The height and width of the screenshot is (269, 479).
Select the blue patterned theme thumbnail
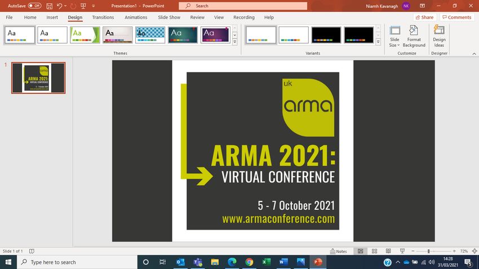[x=150, y=35]
